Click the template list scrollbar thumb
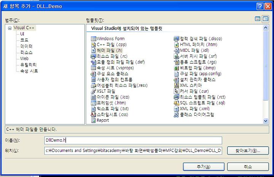The image size is (274, 177). click(x=266, y=65)
